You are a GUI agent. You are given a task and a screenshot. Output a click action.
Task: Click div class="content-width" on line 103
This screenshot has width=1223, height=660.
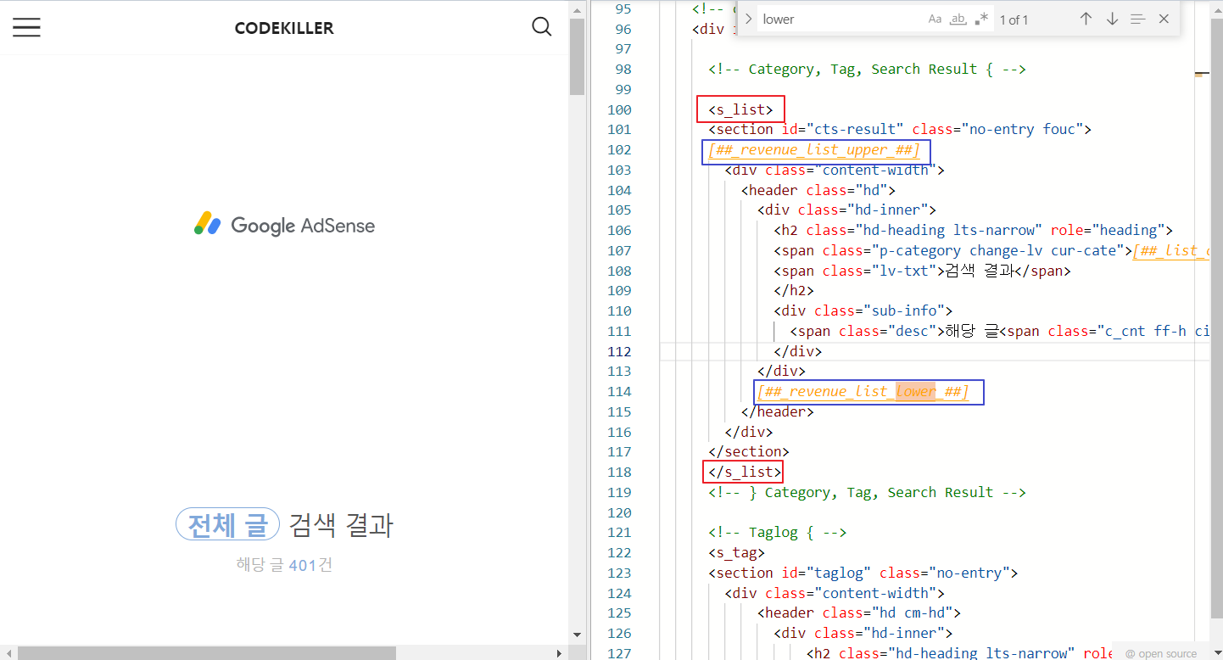(835, 170)
